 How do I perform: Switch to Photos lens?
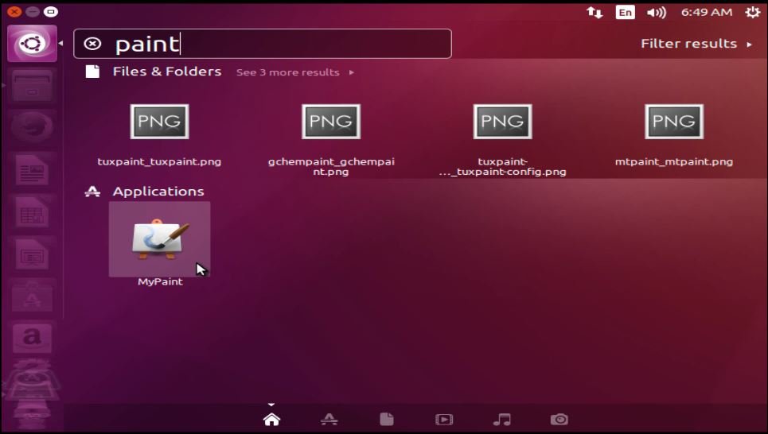click(x=559, y=420)
